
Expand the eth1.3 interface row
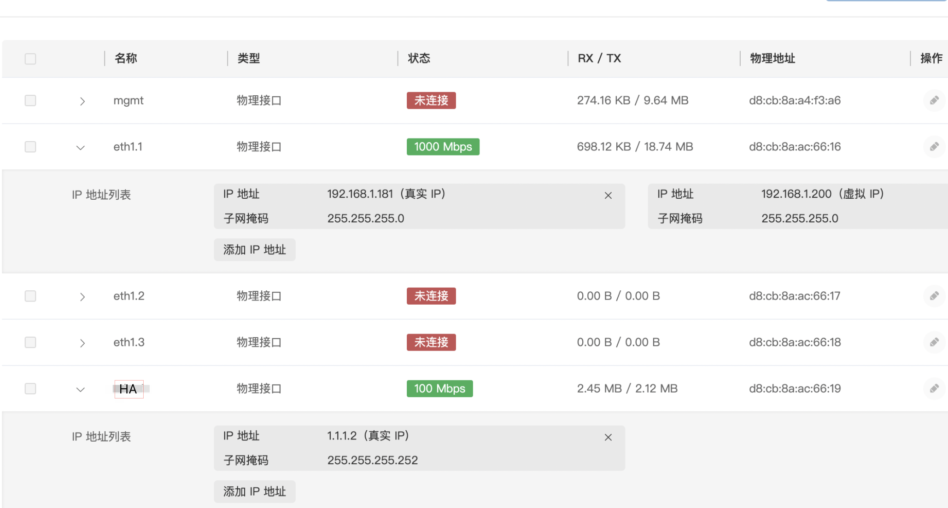[x=82, y=343]
